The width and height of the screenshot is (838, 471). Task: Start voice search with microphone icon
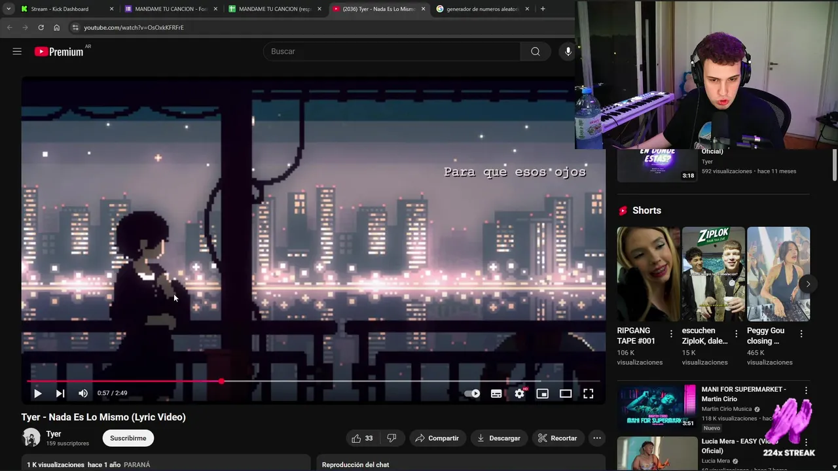tap(568, 52)
